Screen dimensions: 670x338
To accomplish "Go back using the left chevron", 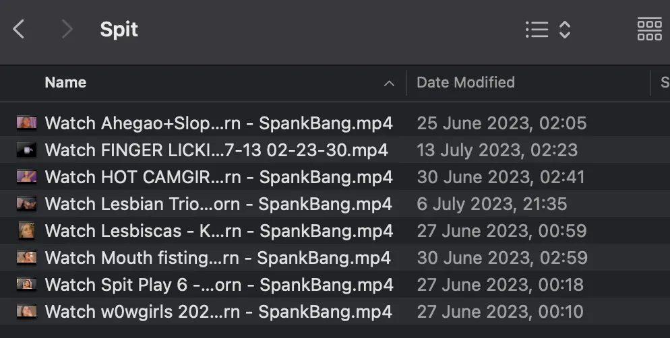I will click(x=18, y=30).
